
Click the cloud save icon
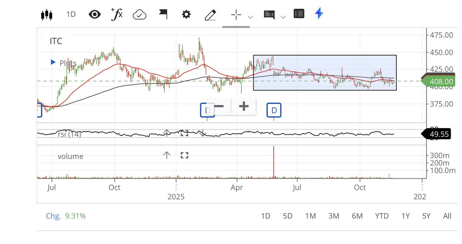[x=139, y=15]
